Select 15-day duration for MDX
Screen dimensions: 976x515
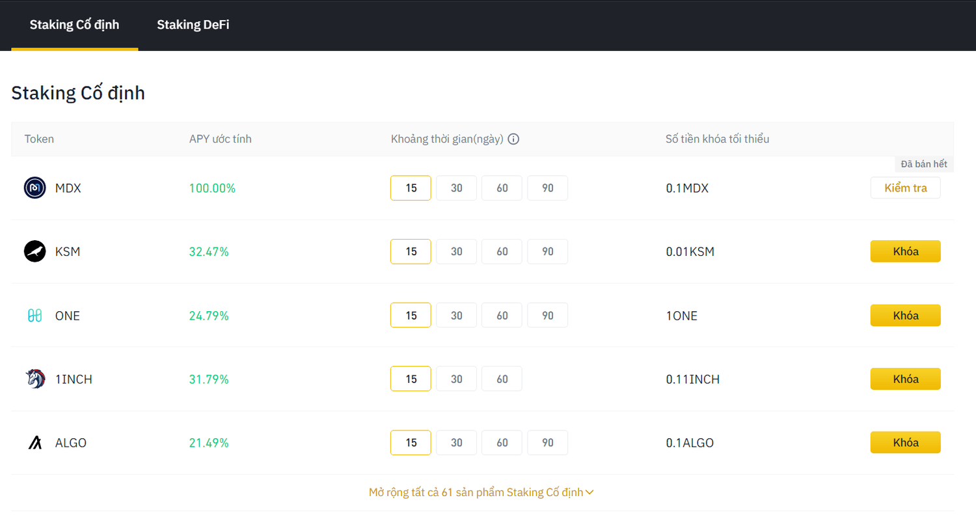click(x=411, y=188)
